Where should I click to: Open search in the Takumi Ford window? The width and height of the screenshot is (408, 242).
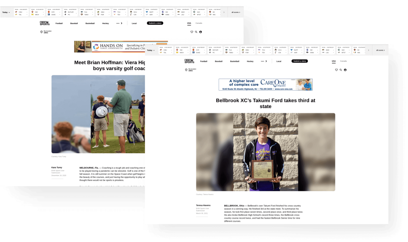(x=341, y=70)
